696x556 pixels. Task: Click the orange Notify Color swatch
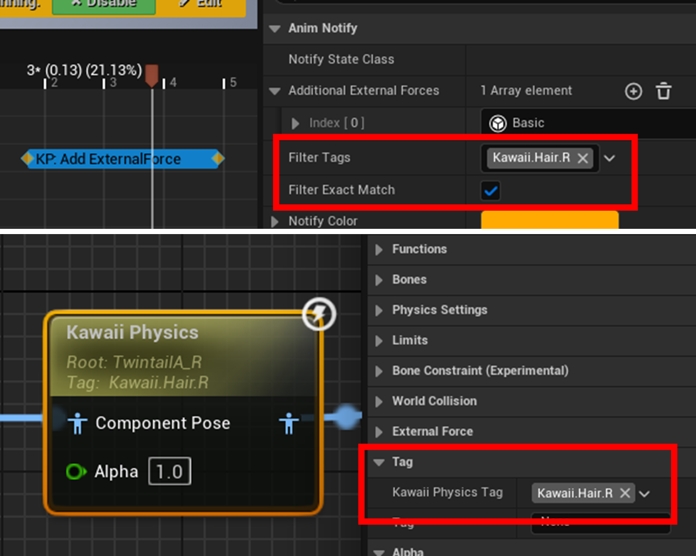550,220
